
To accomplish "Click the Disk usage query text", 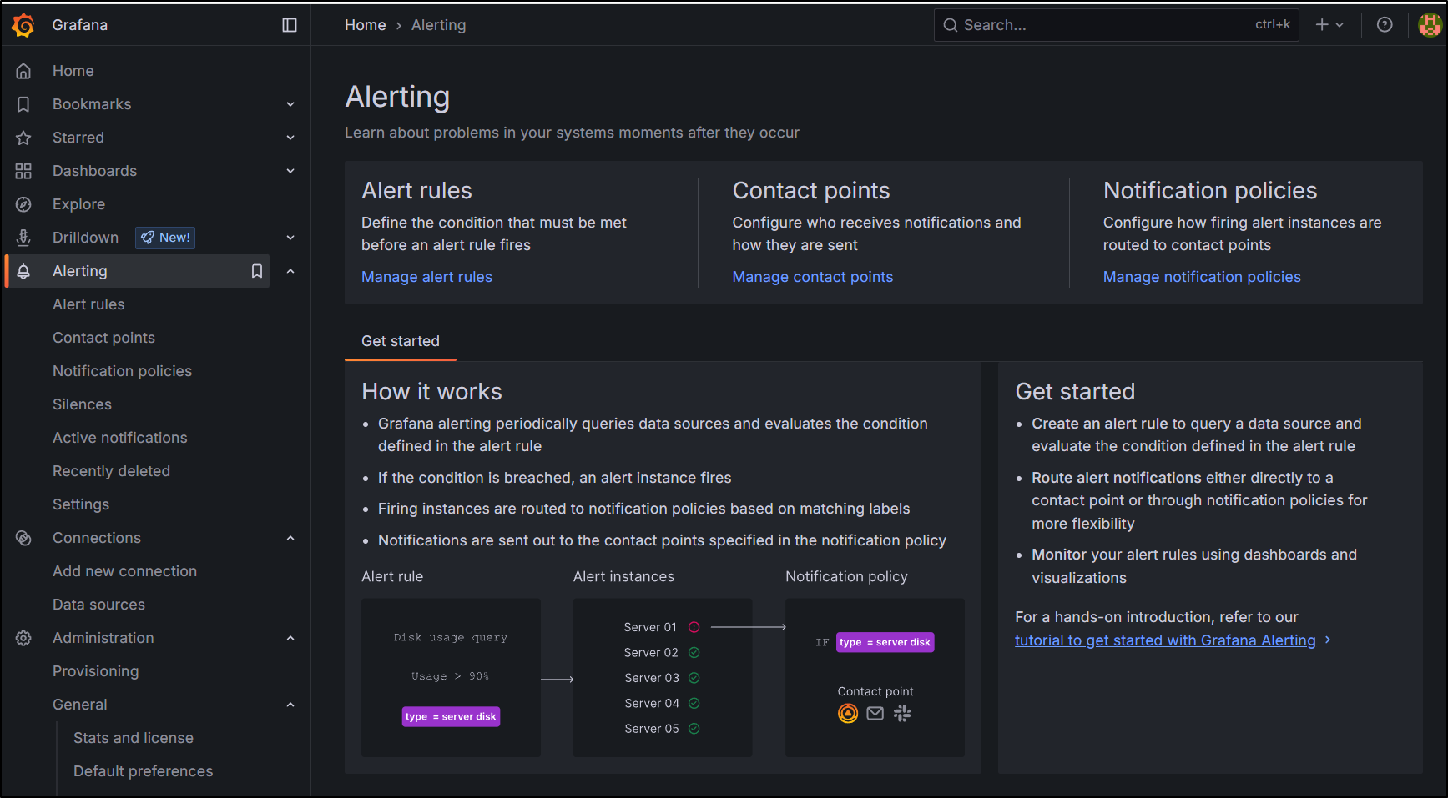I will pyautogui.click(x=451, y=638).
